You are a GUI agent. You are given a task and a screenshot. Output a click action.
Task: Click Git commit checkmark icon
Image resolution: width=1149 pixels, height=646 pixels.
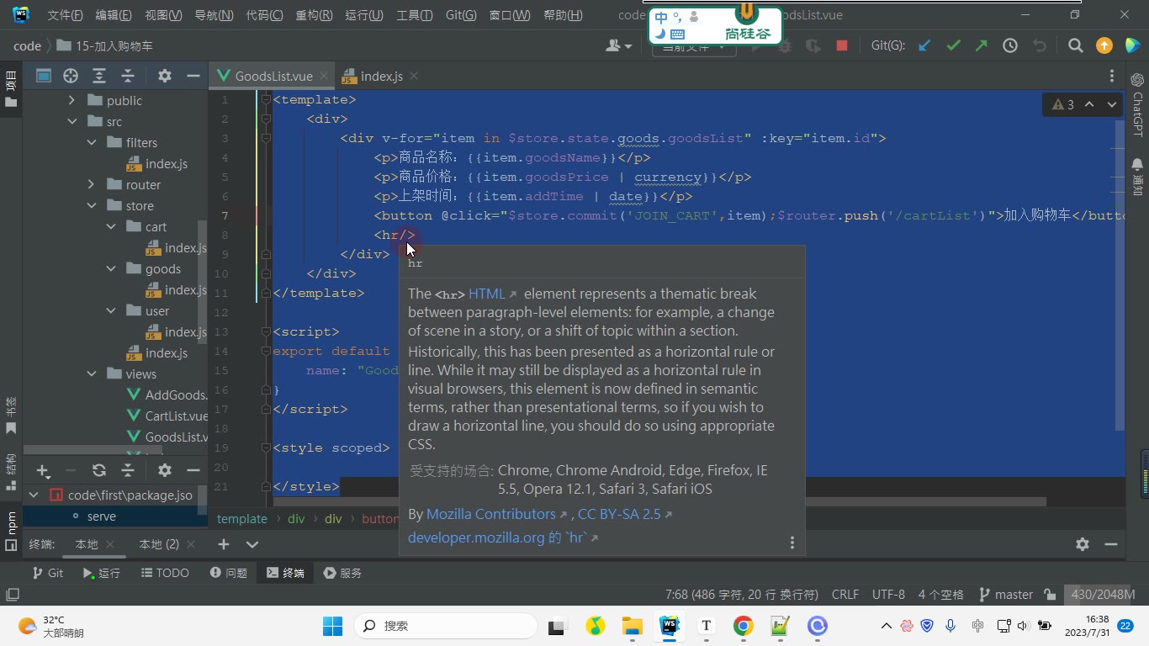pos(953,45)
